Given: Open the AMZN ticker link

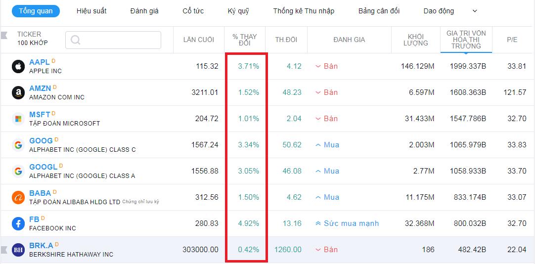Looking at the screenshot, I should (40, 88).
